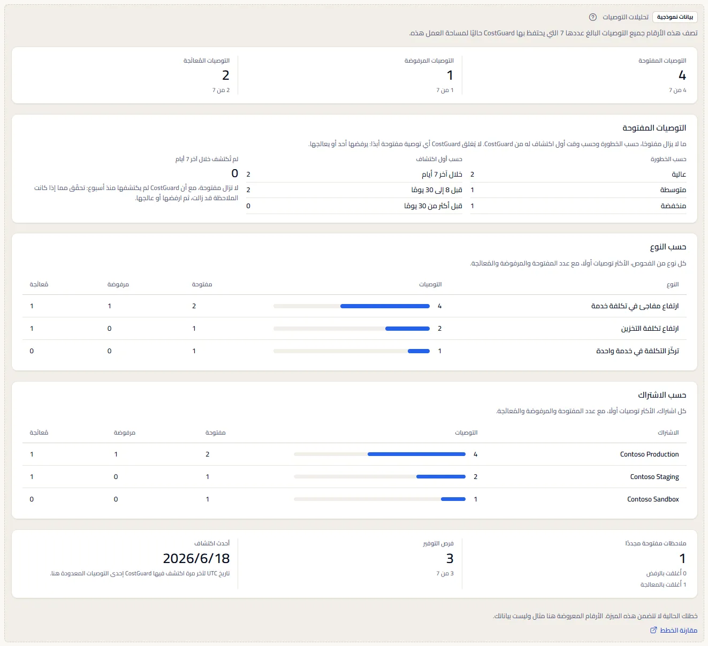Click the فرص التوفير card label
708x646 pixels.
(x=438, y=544)
